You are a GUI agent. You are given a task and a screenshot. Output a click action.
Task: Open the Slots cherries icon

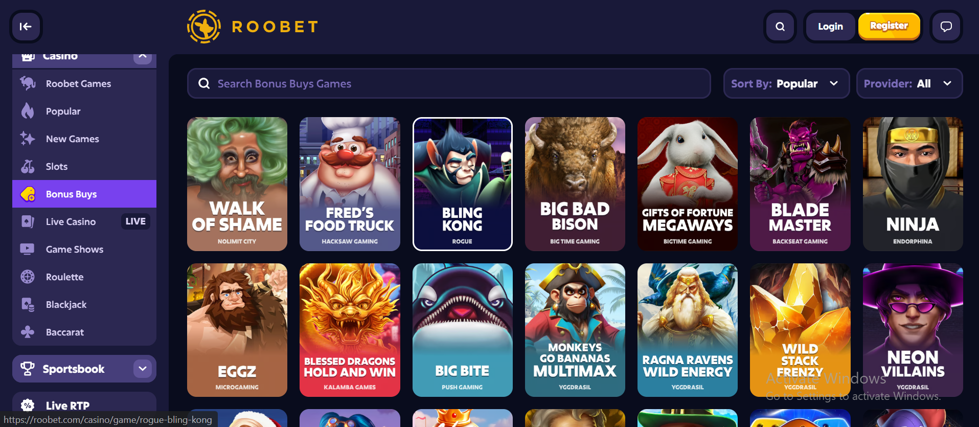pyautogui.click(x=28, y=166)
